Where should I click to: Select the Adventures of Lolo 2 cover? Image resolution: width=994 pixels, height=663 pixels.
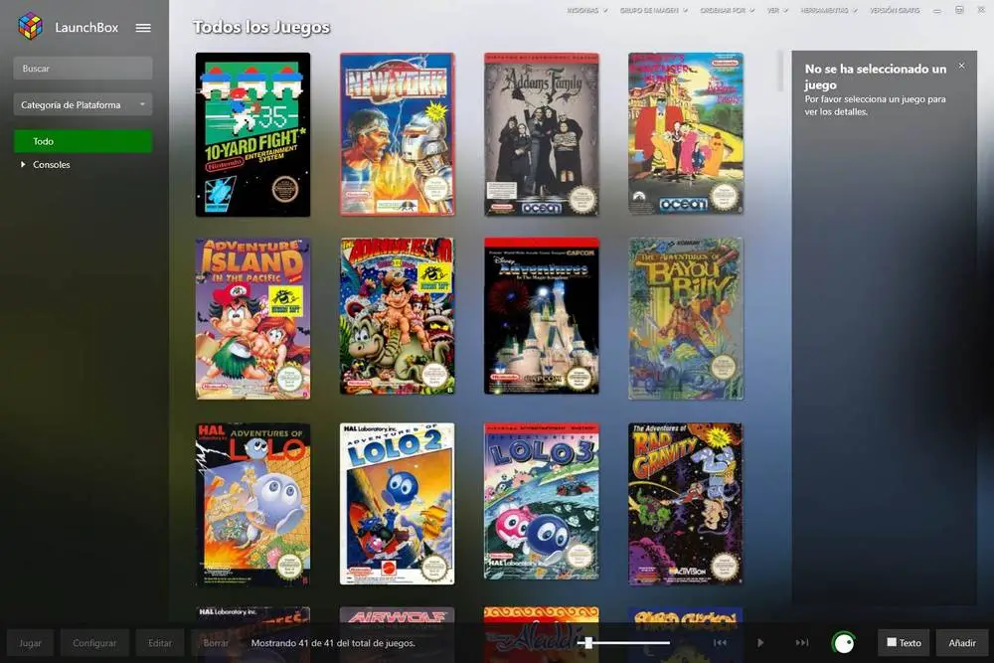click(x=398, y=504)
